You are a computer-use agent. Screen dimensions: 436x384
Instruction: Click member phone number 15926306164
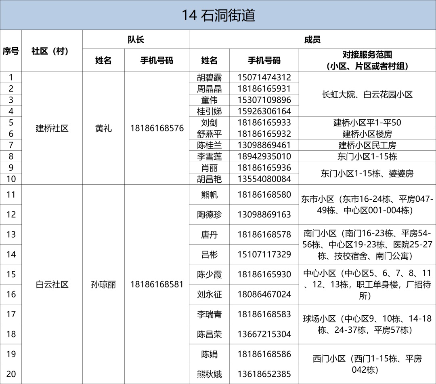click(264, 111)
